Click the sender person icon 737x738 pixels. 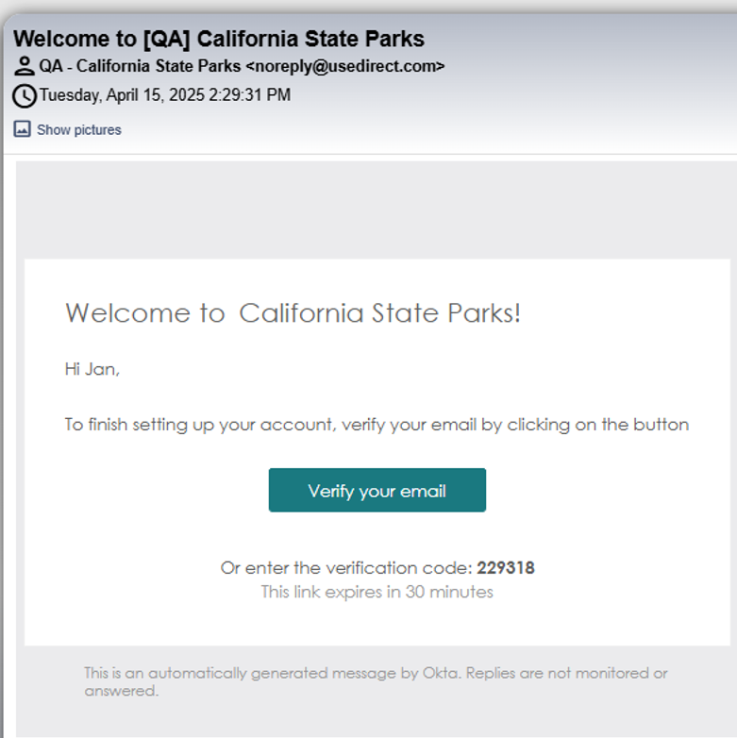[25, 67]
